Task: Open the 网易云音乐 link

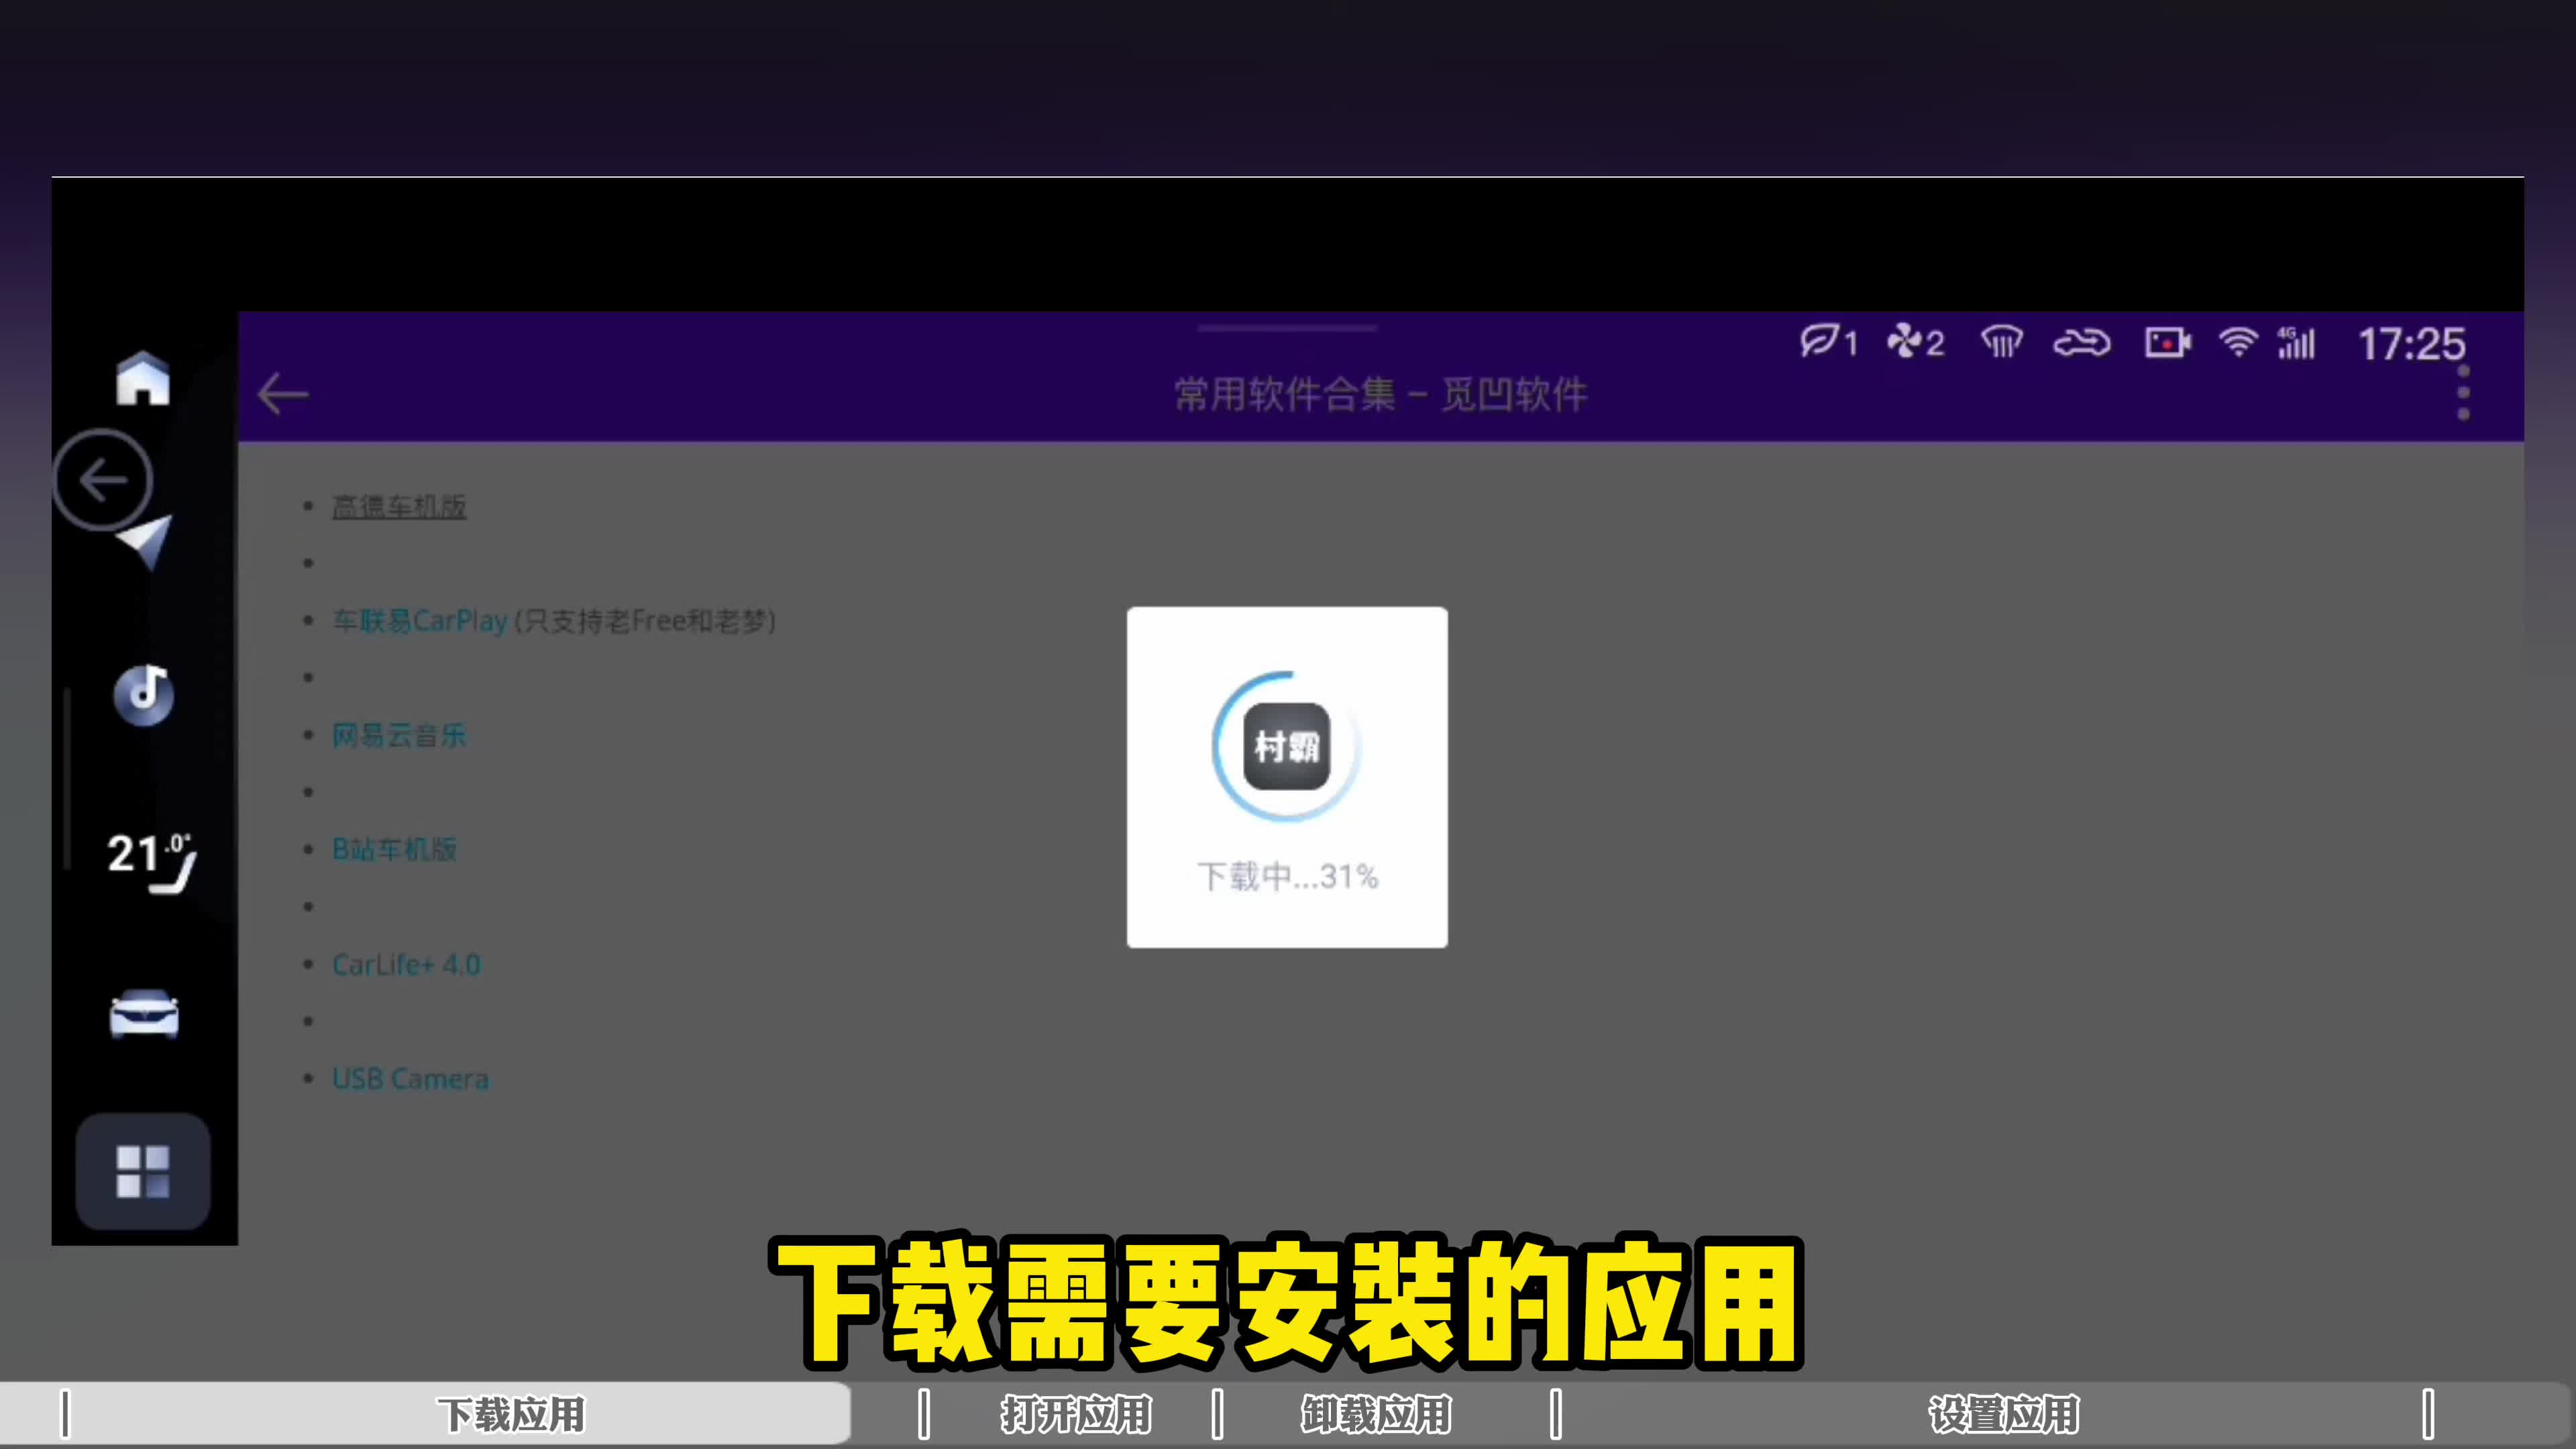Action: [399, 736]
